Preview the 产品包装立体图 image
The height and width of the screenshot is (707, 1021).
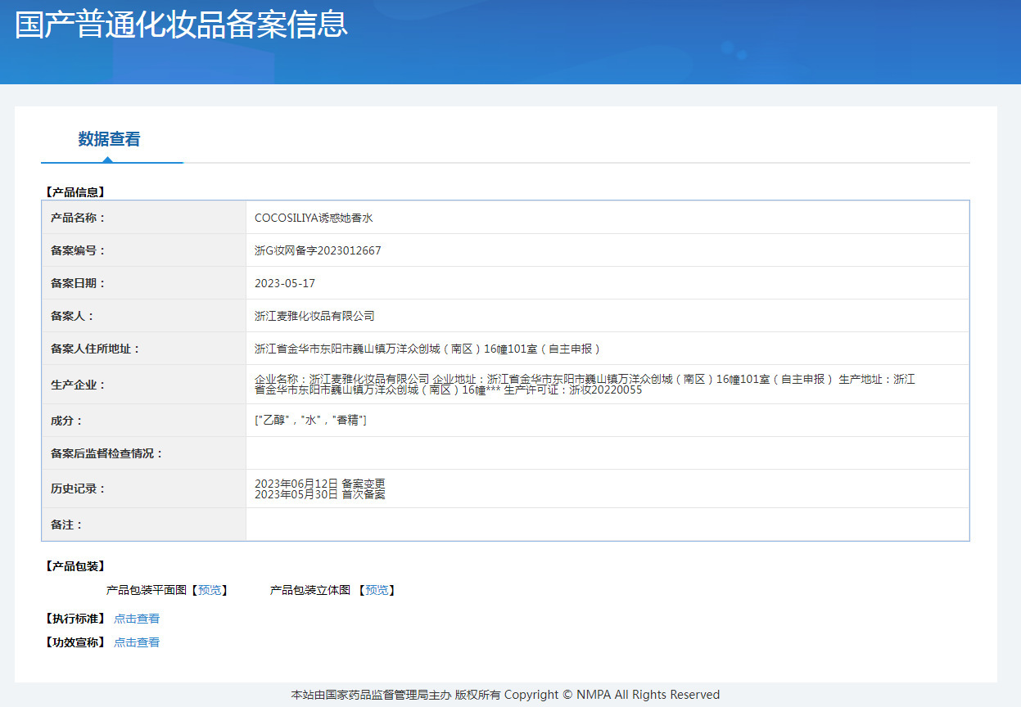[377, 590]
